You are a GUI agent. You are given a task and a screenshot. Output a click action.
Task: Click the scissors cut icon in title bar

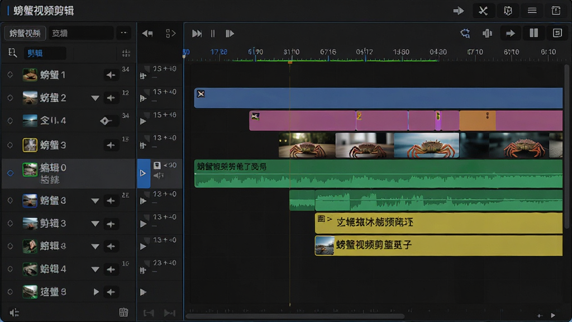[x=483, y=11]
